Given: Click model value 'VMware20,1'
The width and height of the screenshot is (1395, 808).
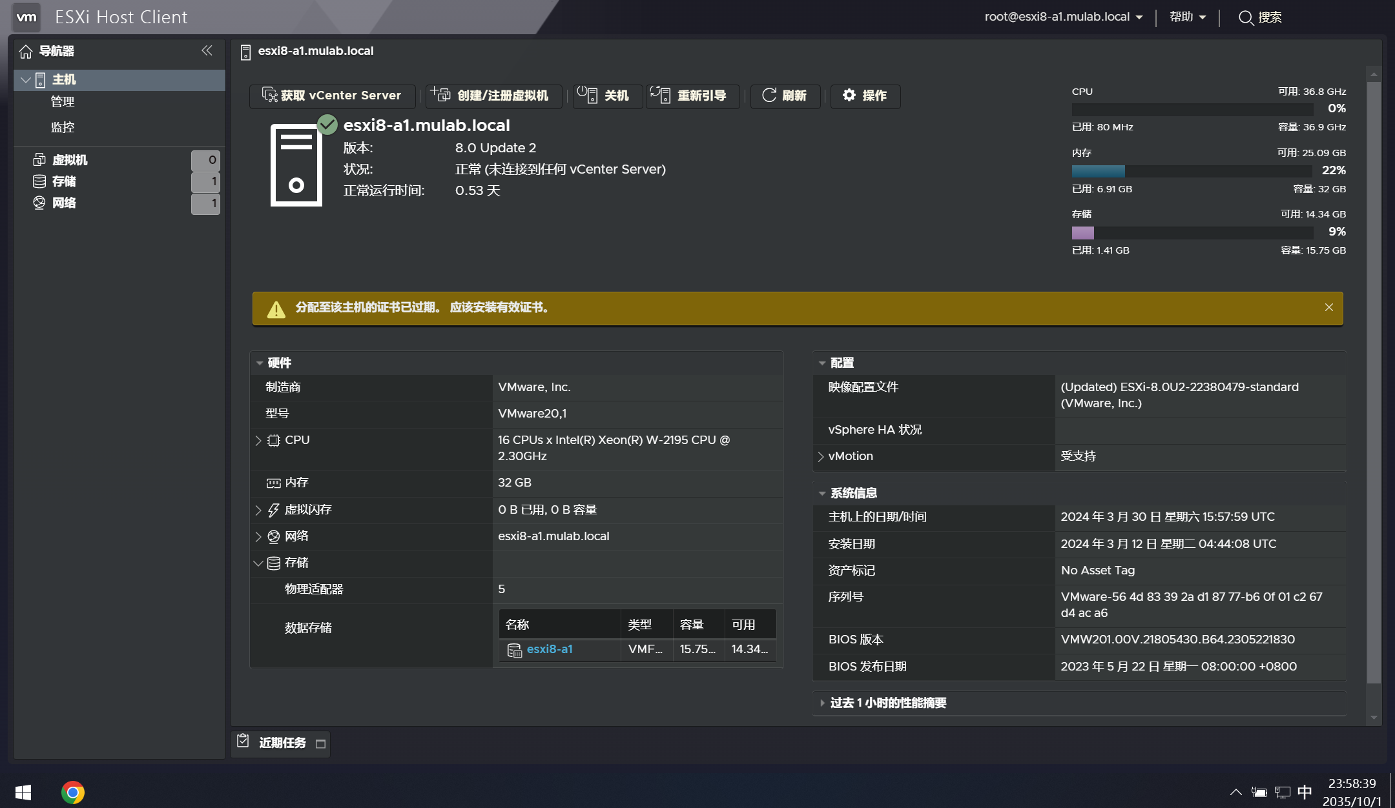Looking at the screenshot, I should 532,414.
